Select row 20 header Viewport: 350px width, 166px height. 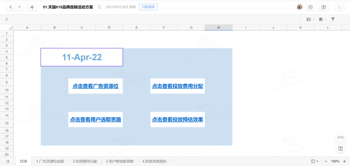coord(7,154)
